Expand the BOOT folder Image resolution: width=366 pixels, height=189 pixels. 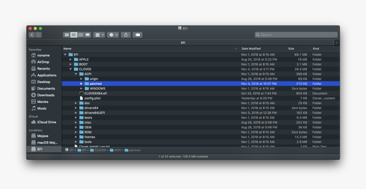click(71, 64)
